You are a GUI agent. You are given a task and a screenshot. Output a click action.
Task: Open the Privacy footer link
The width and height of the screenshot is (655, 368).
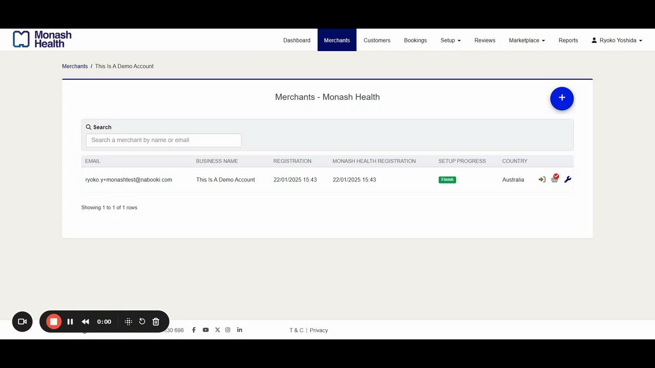click(x=318, y=330)
